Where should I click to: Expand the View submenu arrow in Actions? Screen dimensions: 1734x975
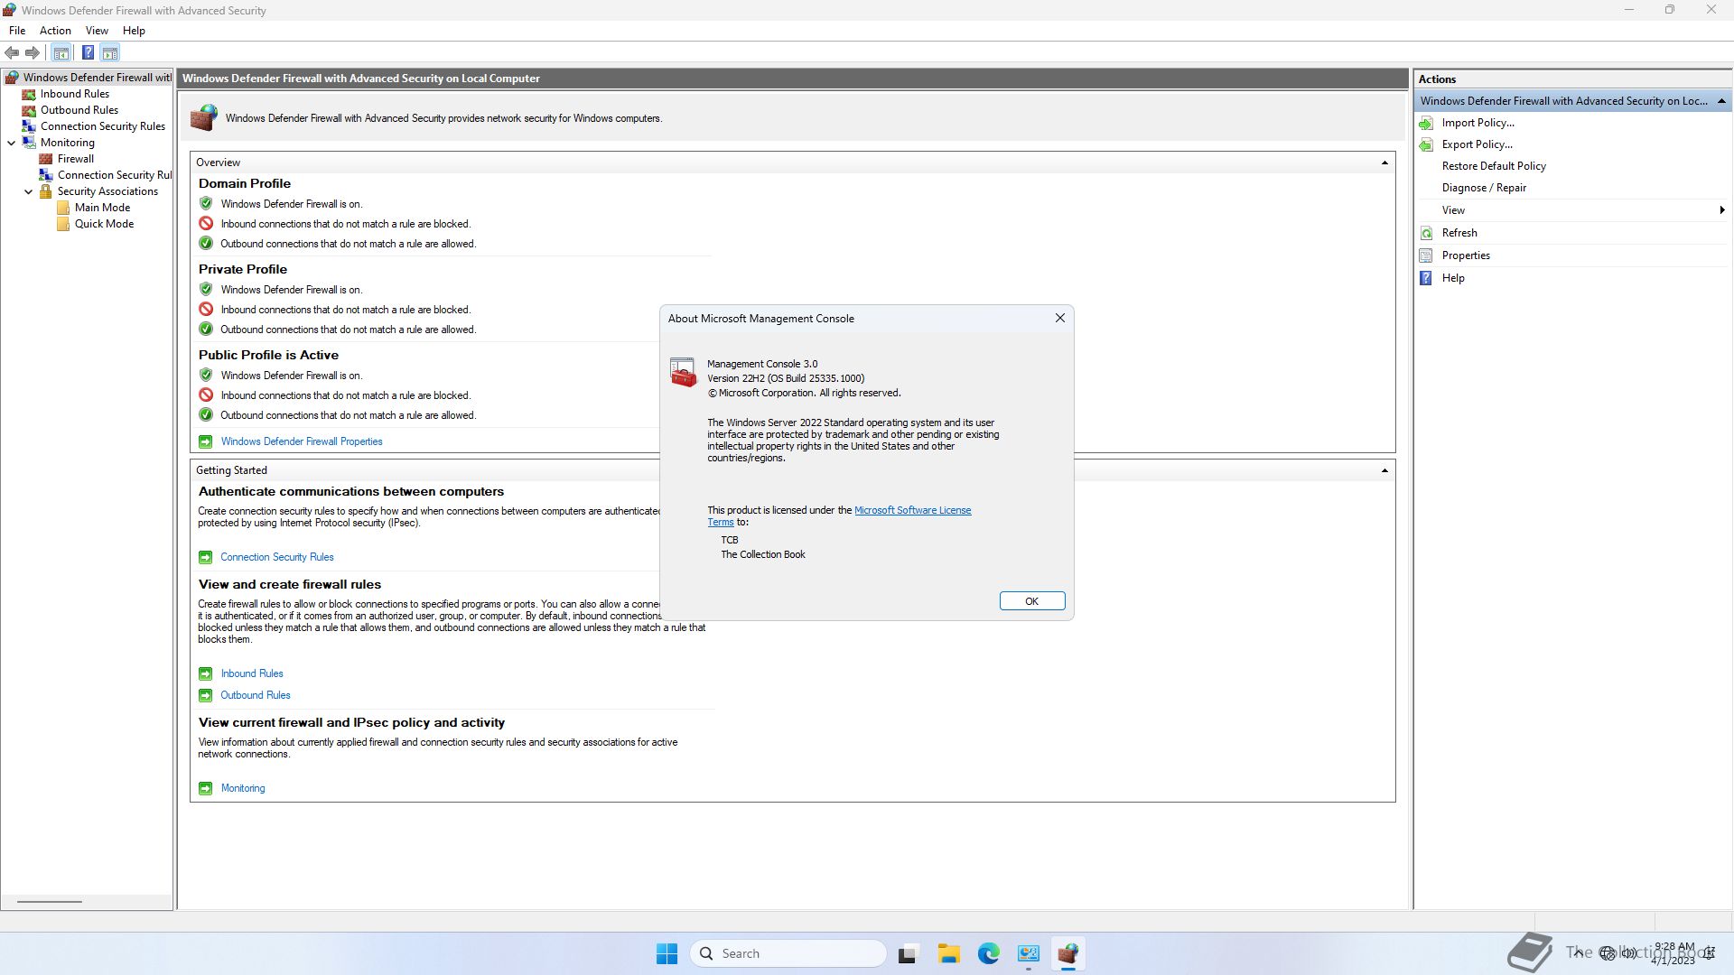[x=1721, y=210]
